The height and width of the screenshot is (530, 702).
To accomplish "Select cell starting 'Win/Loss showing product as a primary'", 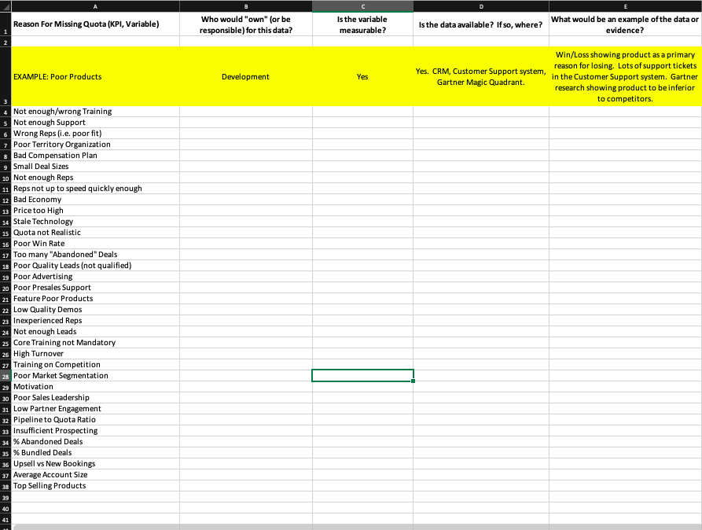I will pos(625,76).
